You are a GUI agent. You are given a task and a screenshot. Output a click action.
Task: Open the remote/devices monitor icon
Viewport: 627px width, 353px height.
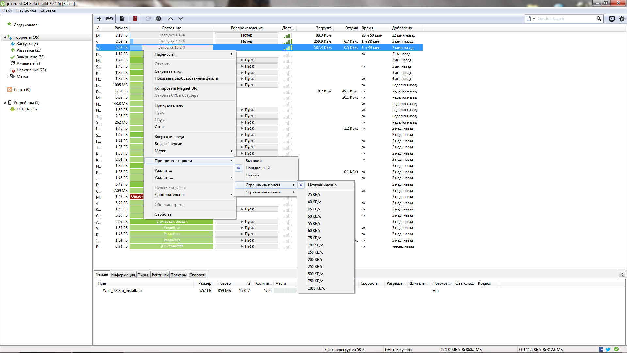612,19
